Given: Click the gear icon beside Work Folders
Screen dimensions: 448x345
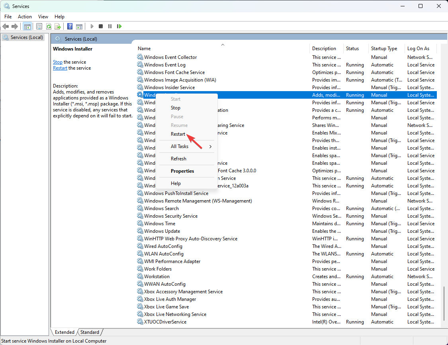Looking at the screenshot, I should (140, 269).
